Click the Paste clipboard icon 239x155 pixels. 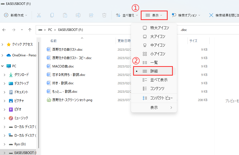click(x=65, y=15)
